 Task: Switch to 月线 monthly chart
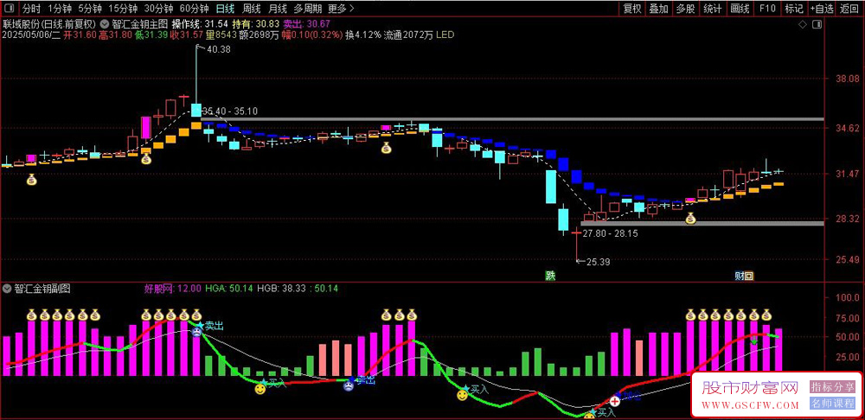(278, 9)
